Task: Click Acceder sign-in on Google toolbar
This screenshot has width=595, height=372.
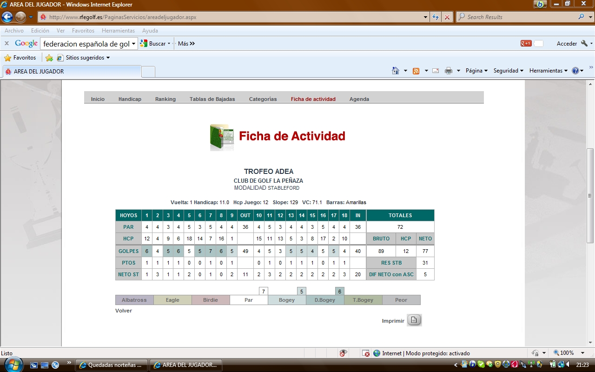Action: pos(567,44)
